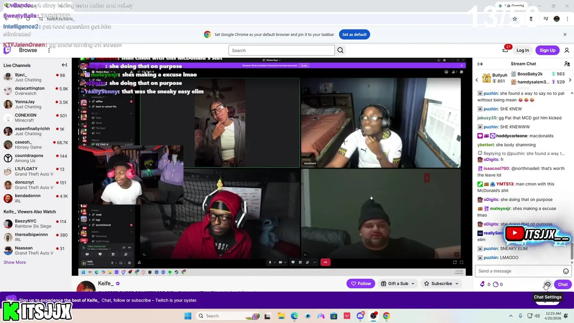The width and height of the screenshot is (574, 323).
Task: Go to the previous gifter leaderboard page
Action: tap(477, 80)
